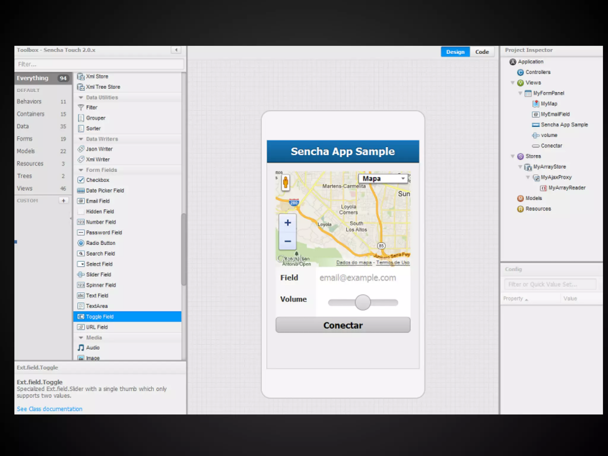Viewport: 608px width, 456px height.
Task: Collapse the Form Fields group
Action: (x=81, y=170)
